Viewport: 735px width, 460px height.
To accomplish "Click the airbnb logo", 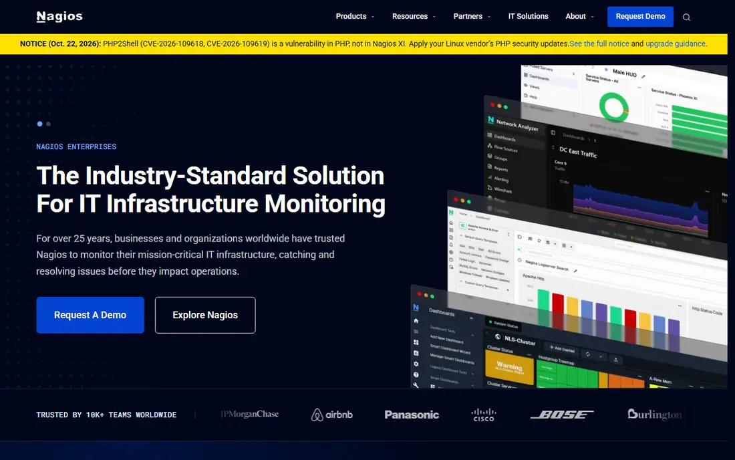I will click(331, 415).
